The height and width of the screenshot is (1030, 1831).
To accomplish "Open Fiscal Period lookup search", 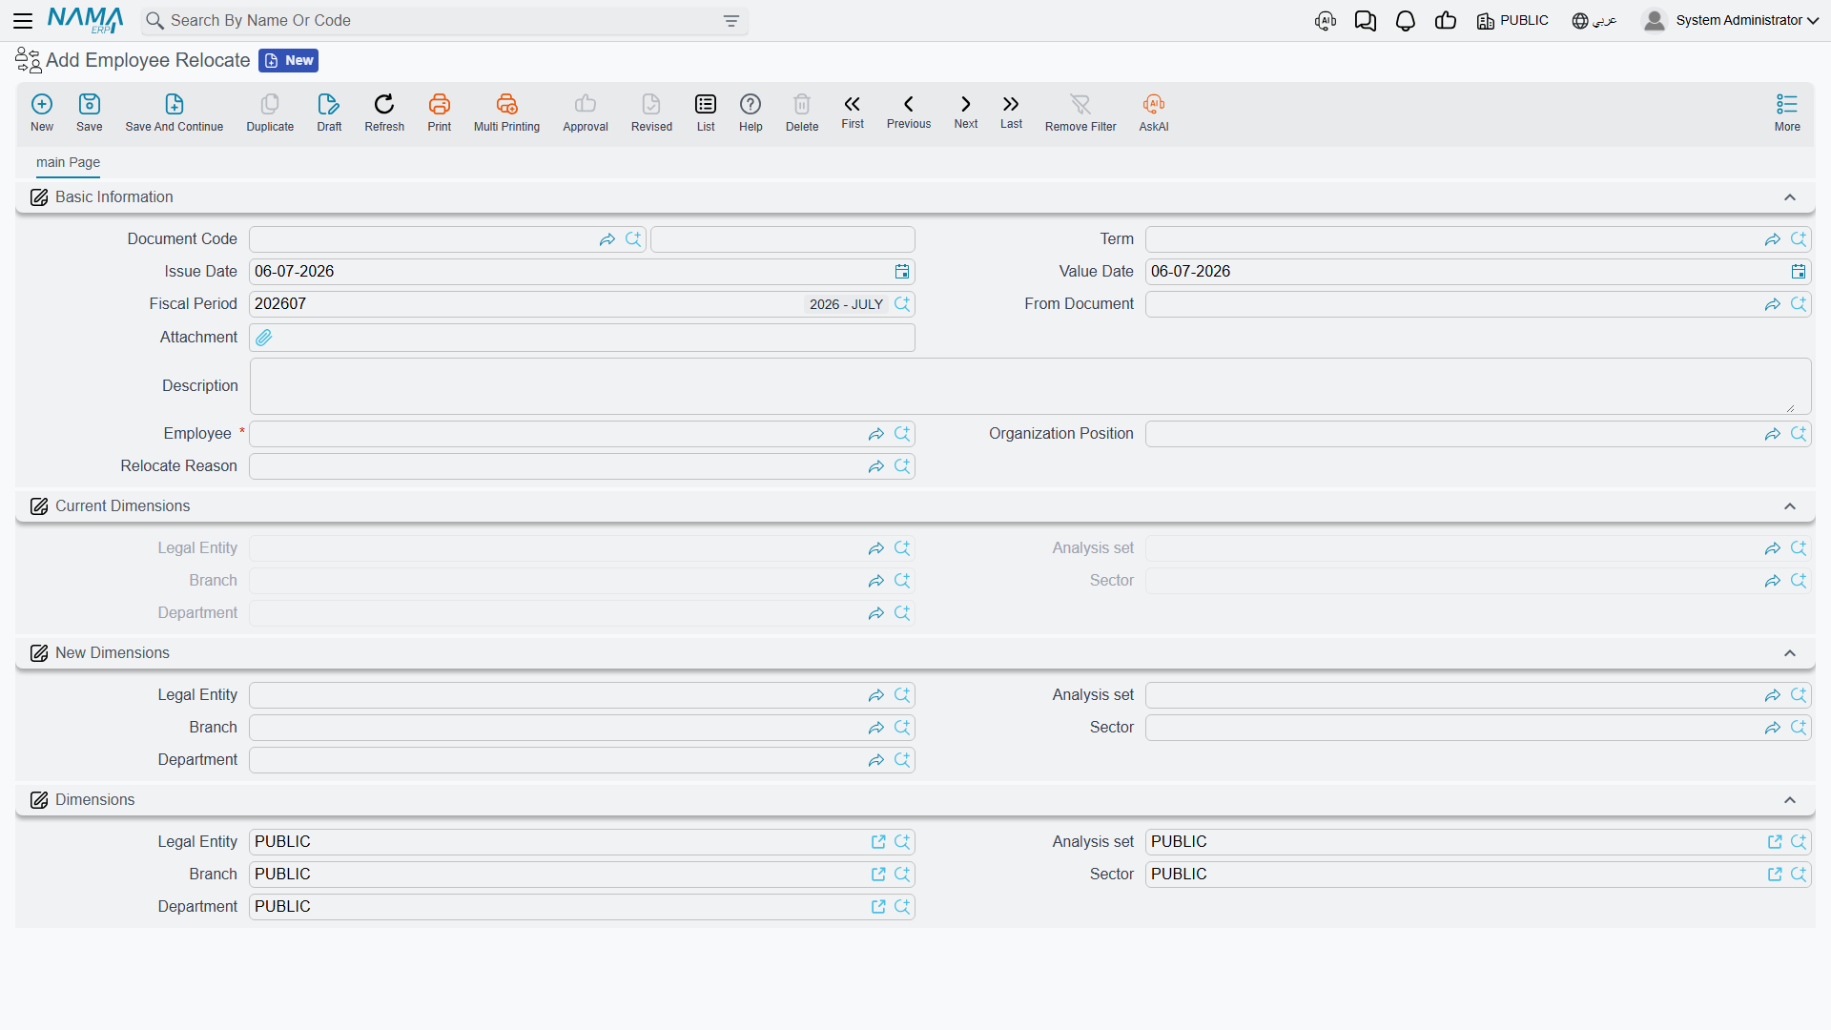I will pos(902,304).
